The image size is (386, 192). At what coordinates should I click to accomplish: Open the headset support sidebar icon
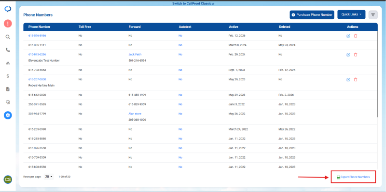coord(8,102)
